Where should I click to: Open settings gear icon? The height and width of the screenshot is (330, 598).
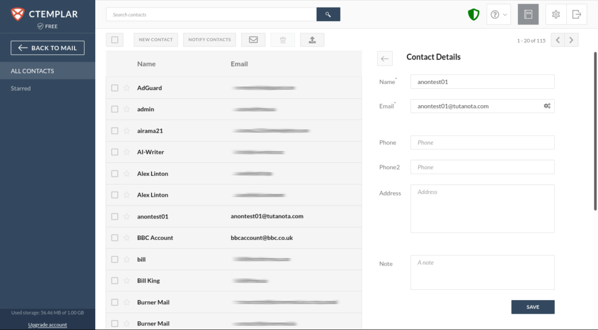tap(556, 15)
